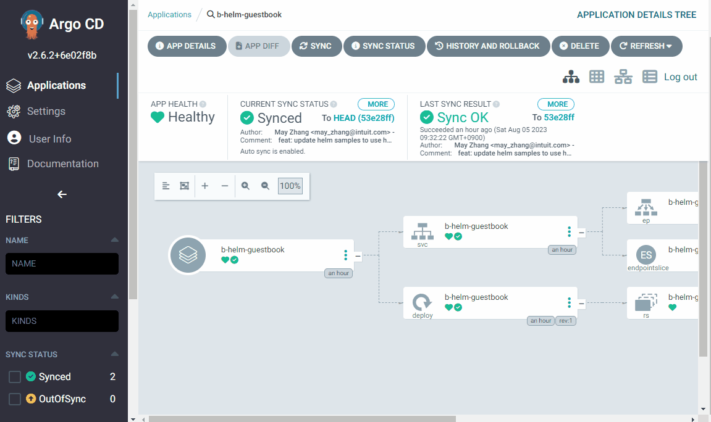
Task: Open HISTORY AND ROLLBACK
Action: tap(489, 46)
